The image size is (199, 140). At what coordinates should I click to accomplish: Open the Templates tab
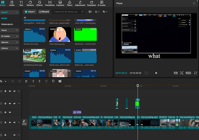[x=91, y=3]
